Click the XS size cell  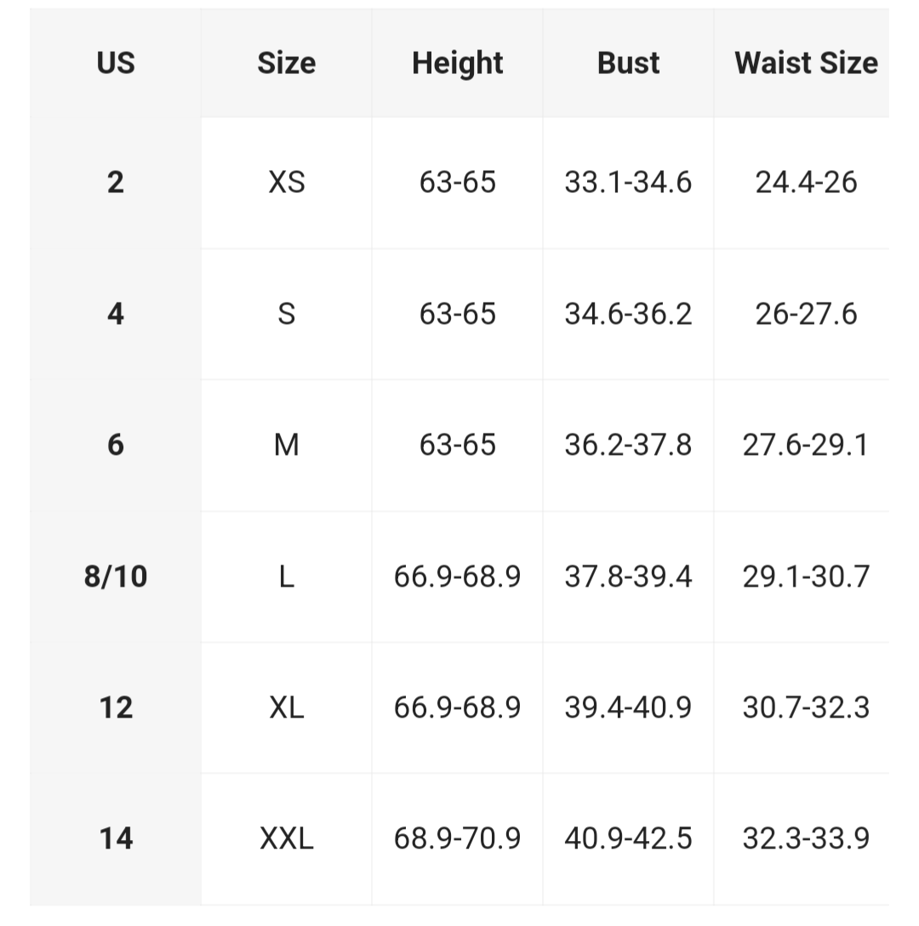point(286,182)
